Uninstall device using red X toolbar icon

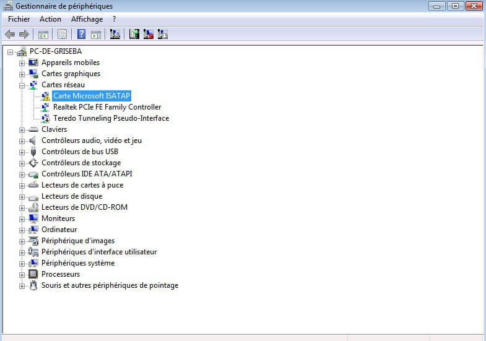[148, 34]
